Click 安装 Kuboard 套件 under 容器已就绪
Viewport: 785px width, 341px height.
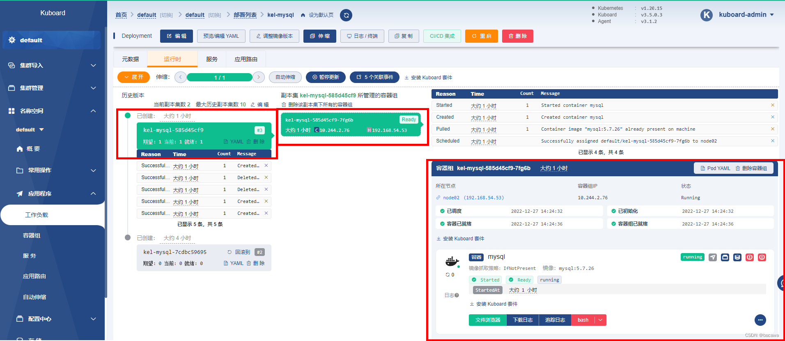coord(460,239)
